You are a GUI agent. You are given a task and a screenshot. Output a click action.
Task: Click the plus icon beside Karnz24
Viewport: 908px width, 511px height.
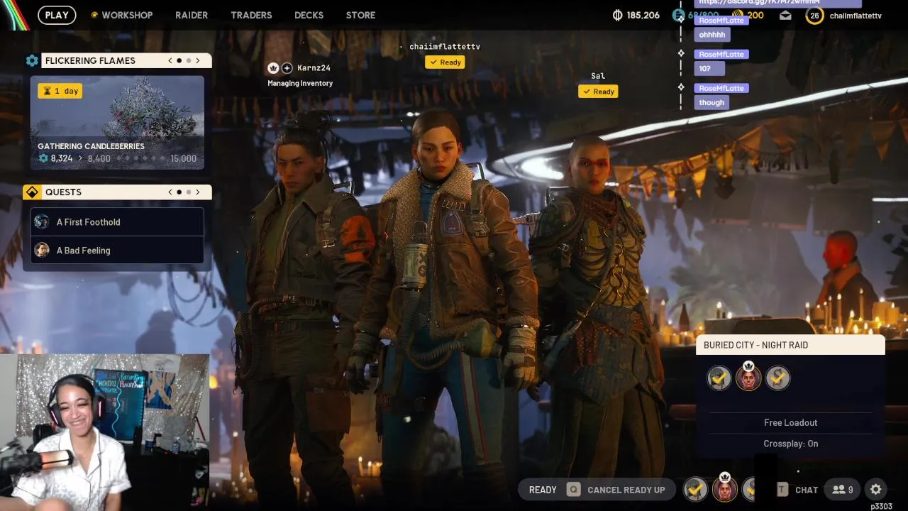[287, 68]
